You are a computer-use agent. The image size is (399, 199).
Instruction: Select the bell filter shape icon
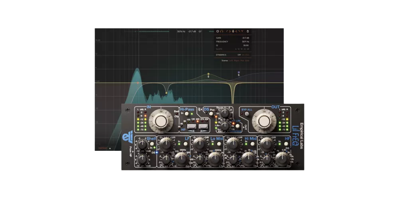tap(233, 31)
